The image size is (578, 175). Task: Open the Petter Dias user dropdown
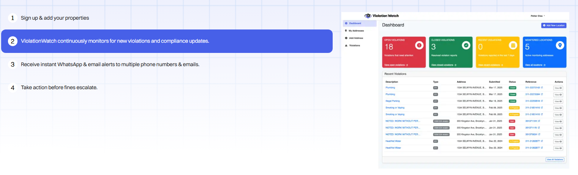538,16
